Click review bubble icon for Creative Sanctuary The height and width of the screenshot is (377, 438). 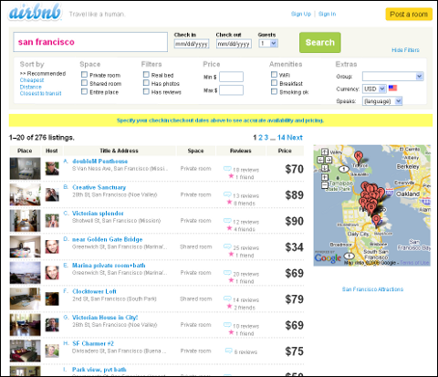pyautogui.click(x=227, y=194)
